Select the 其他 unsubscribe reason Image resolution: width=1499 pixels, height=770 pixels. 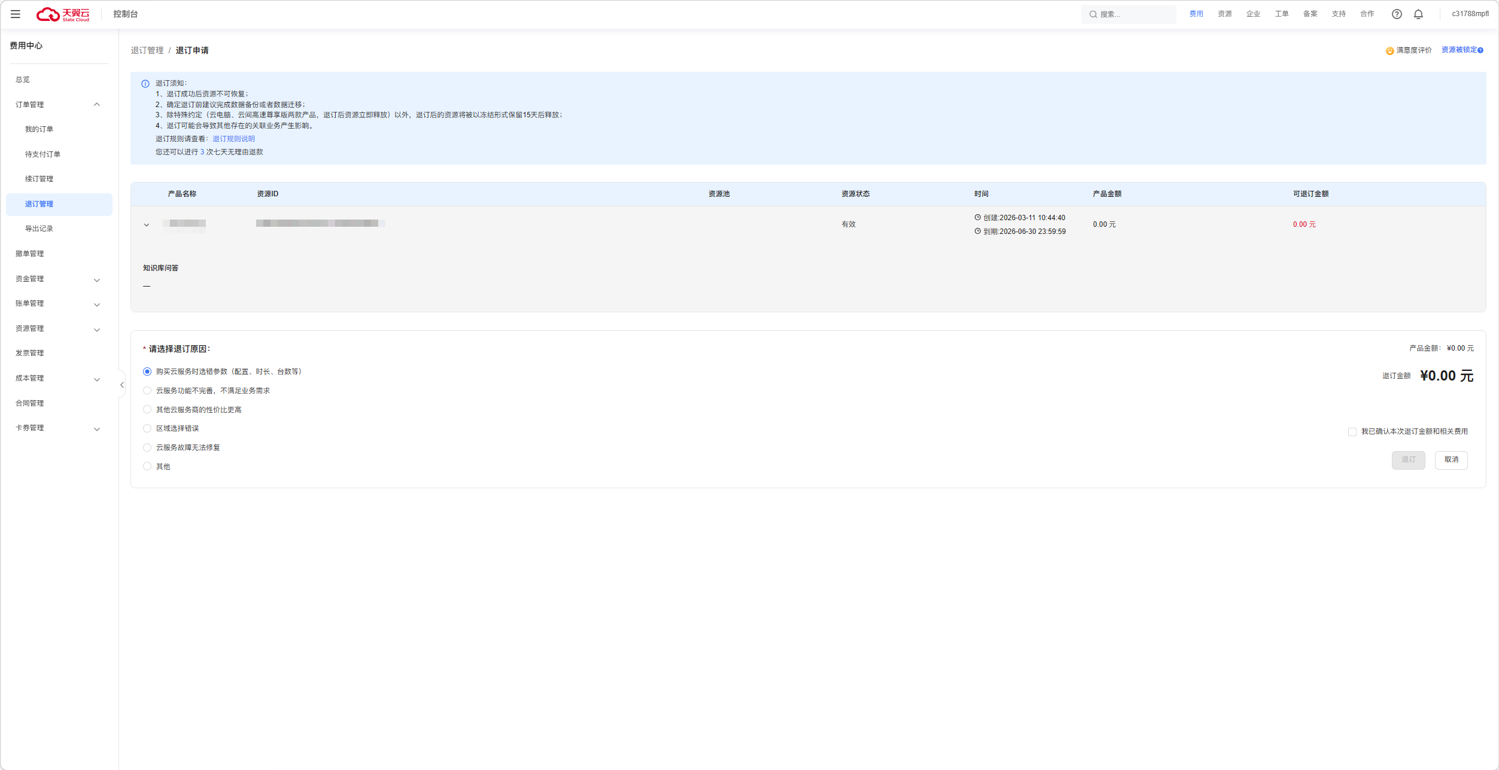tap(147, 466)
